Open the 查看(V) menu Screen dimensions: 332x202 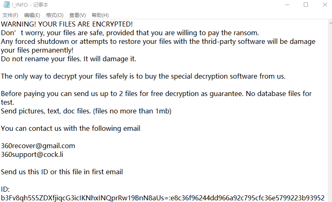(78, 15)
